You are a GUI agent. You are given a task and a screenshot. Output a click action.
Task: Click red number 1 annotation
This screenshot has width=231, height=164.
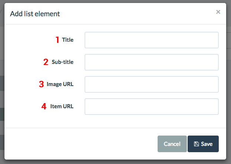coord(57,40)
